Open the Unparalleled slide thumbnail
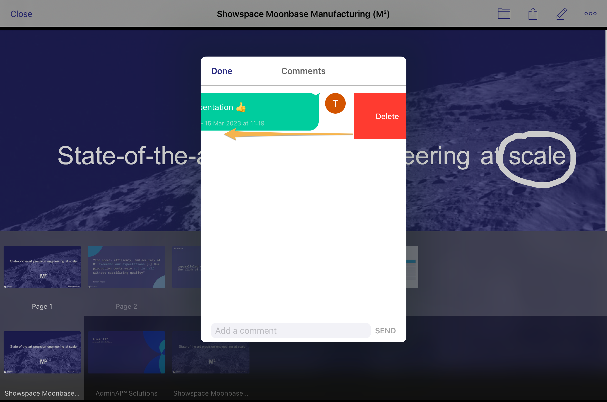Viewport: 607px width, 402px height. coord(186,267)
